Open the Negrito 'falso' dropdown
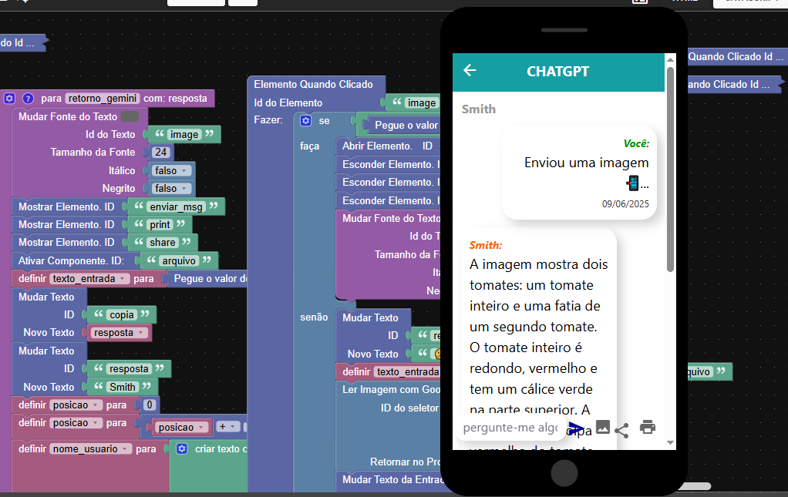Viewport: 788px width, 497px height. [171, 188]
